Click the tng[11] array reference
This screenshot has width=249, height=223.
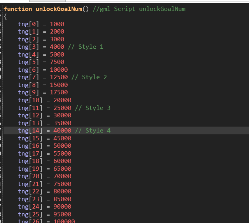click(30, 108)
